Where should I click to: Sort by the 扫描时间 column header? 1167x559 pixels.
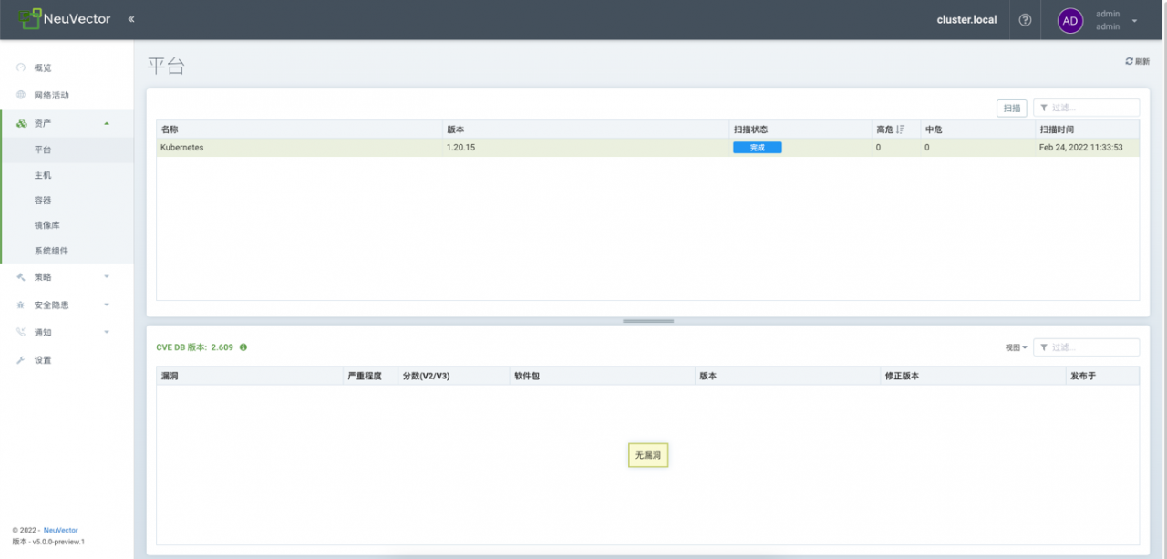tap(1087, 129)
